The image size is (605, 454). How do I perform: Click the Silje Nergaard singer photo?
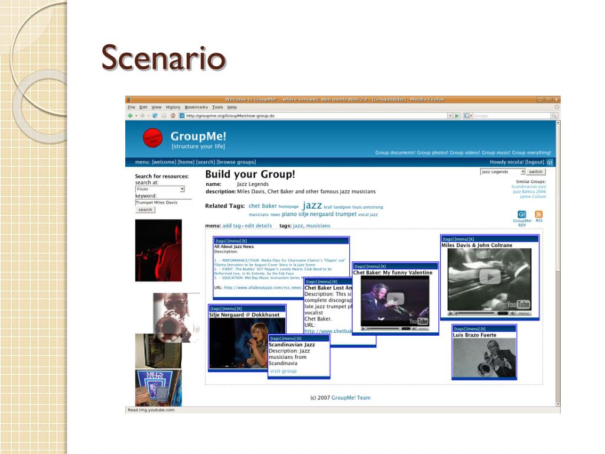click(x=247, y=343)
